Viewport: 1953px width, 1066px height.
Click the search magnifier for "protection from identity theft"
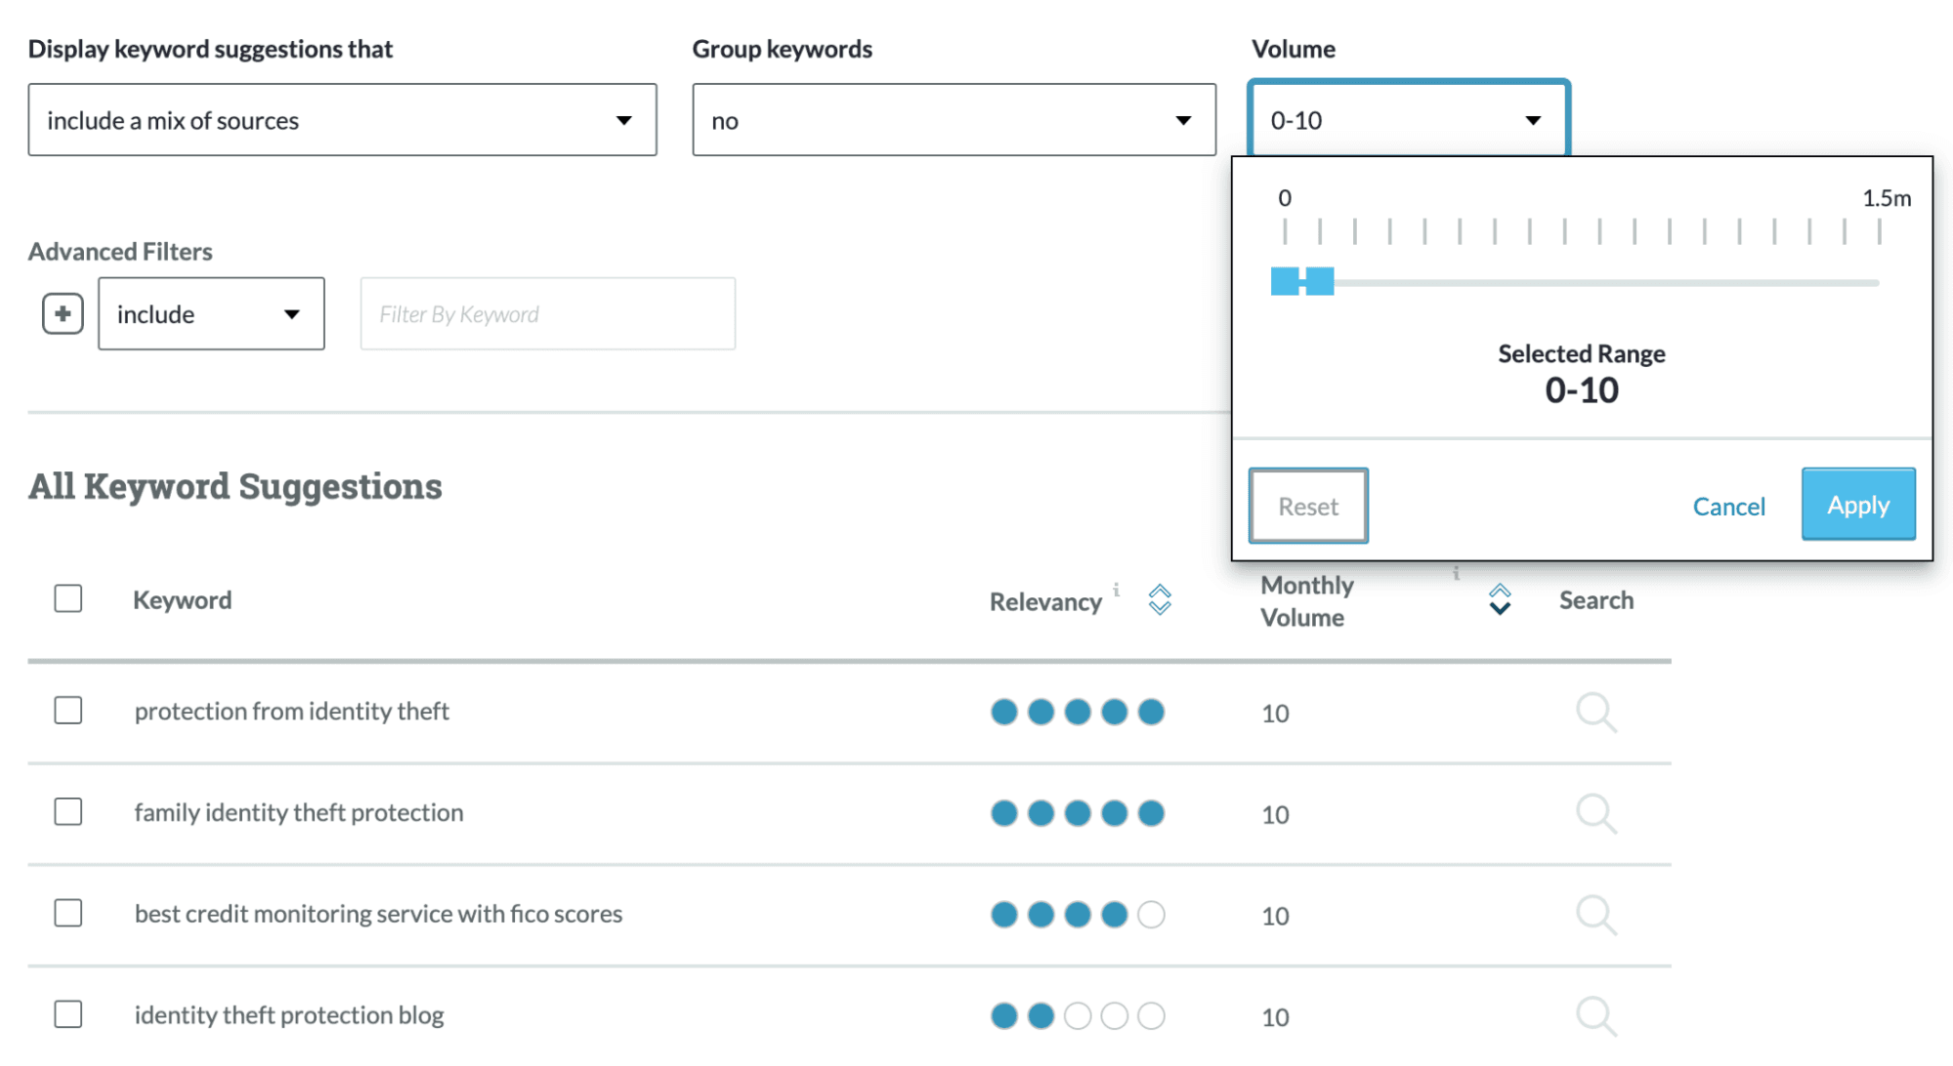click(x=1596, y=713)
